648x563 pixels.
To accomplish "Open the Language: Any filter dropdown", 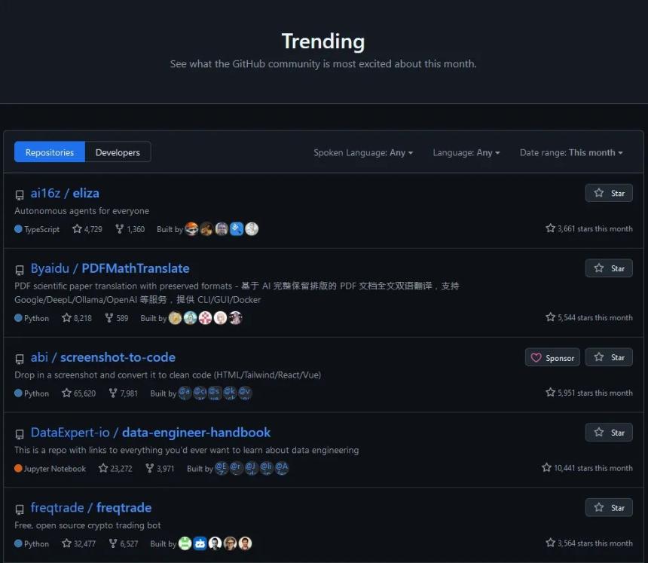I will [466, 152].
